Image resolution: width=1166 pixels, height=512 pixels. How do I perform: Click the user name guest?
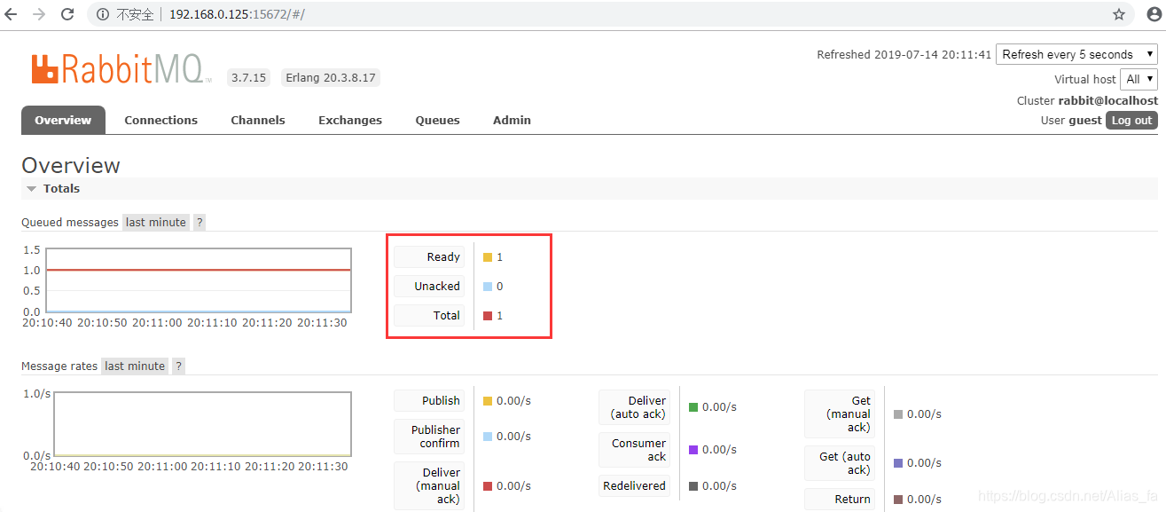coord(1085,121)
